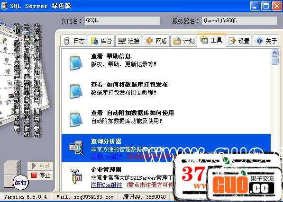This screenshot has width=283, height=202.
Task: Click the 腾讯QQ 3860040 status entry
Action: tap(145, 197)
